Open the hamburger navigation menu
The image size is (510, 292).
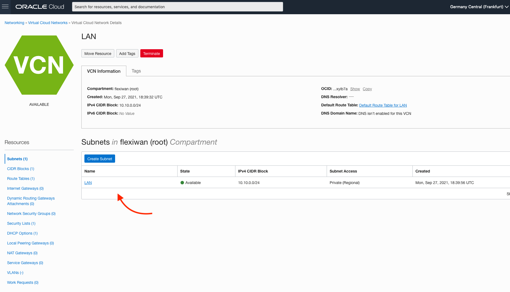5,7
